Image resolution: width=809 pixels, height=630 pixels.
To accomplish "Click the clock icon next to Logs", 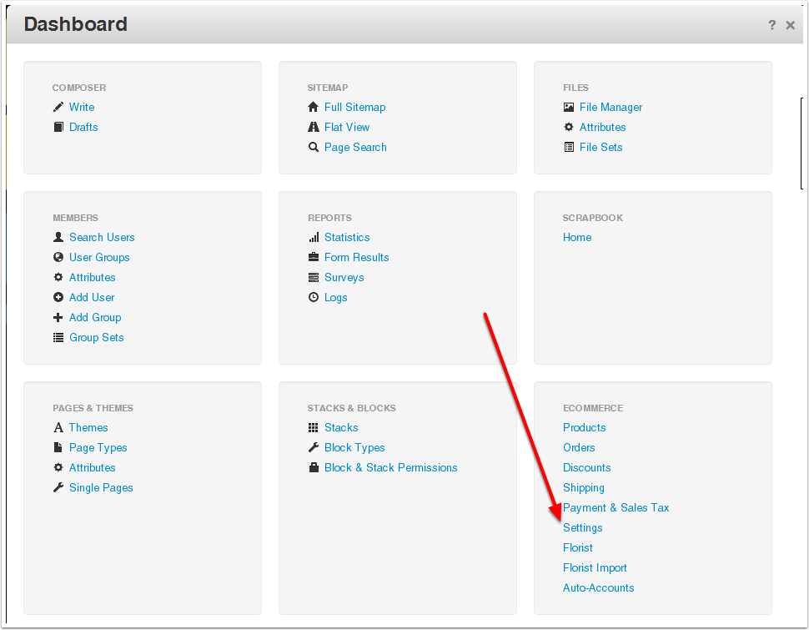I will 314,297.
